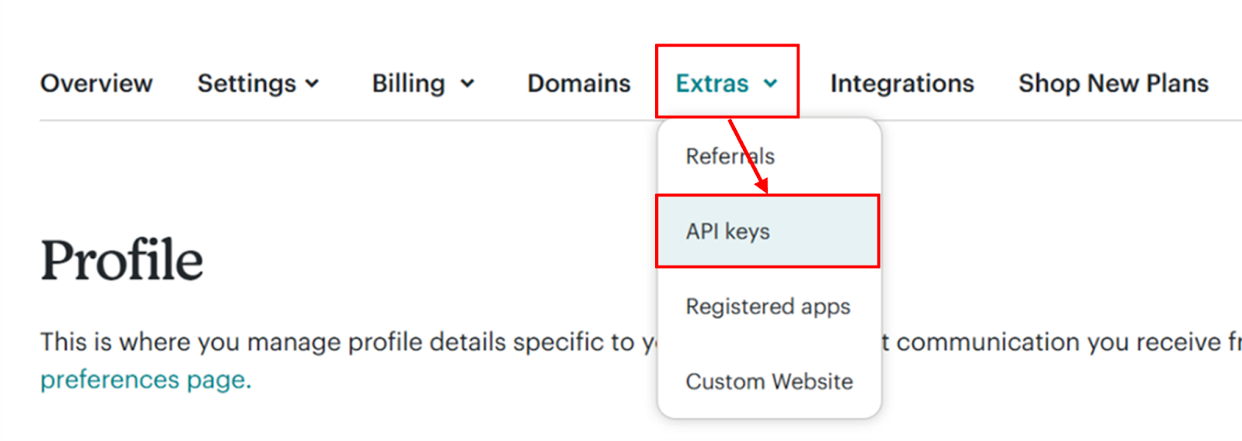Image resolution: width=1242 pixels, height=441 pixels.
Task: Click the "communication you receive" text
Action: click(1056, 342)
